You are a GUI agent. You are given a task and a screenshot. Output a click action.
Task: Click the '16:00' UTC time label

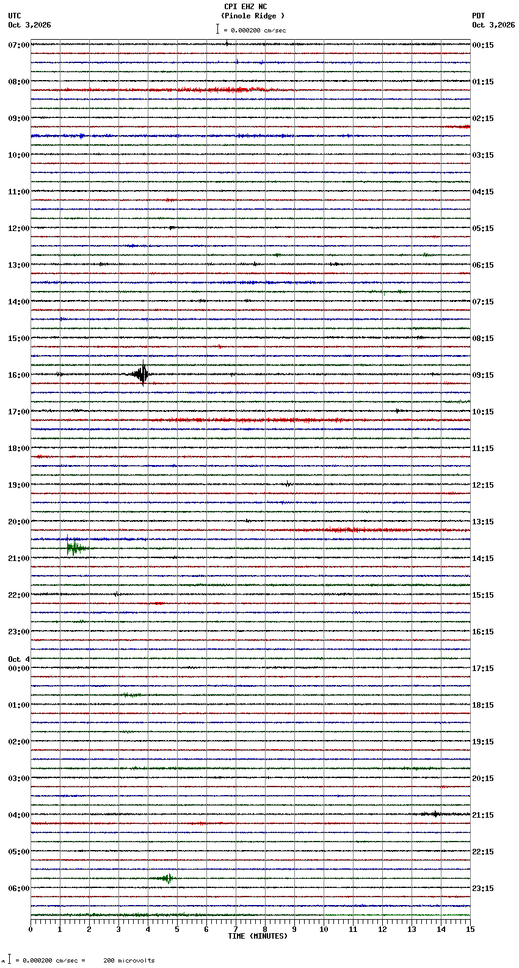pyautogui.click(x=19, y=375)
